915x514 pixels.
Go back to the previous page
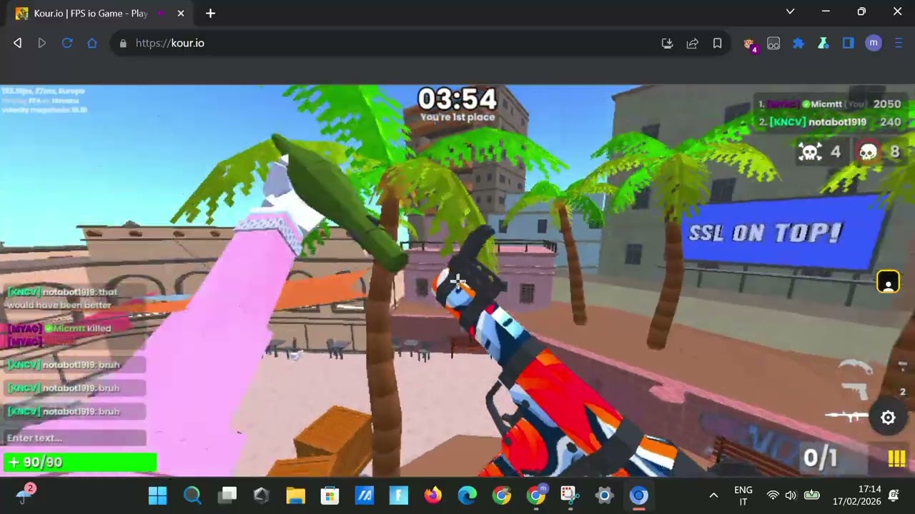[18, 43]
